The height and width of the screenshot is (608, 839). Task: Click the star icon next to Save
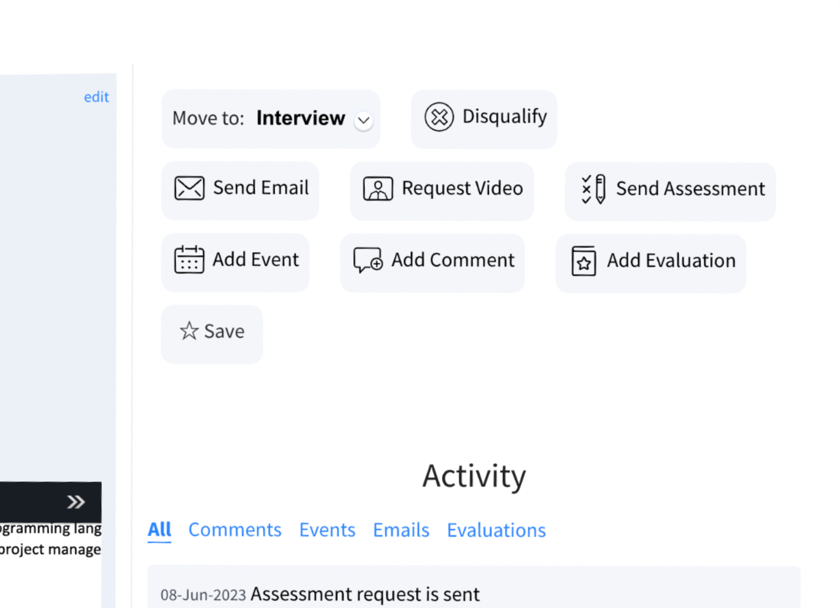click(x=189, y=330)
